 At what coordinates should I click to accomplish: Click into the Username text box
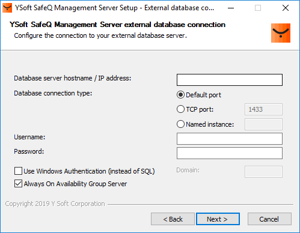tap(230, 139)
